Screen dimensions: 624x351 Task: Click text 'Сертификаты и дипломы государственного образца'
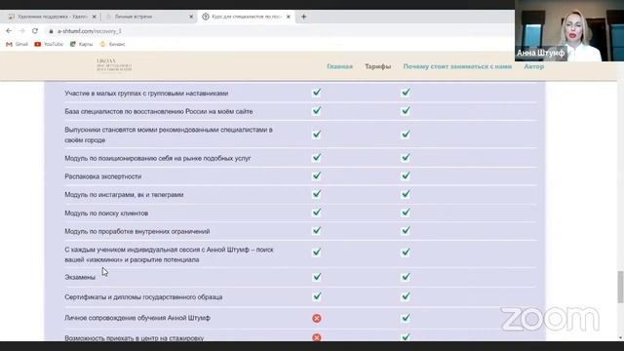(x=143, y=296)
